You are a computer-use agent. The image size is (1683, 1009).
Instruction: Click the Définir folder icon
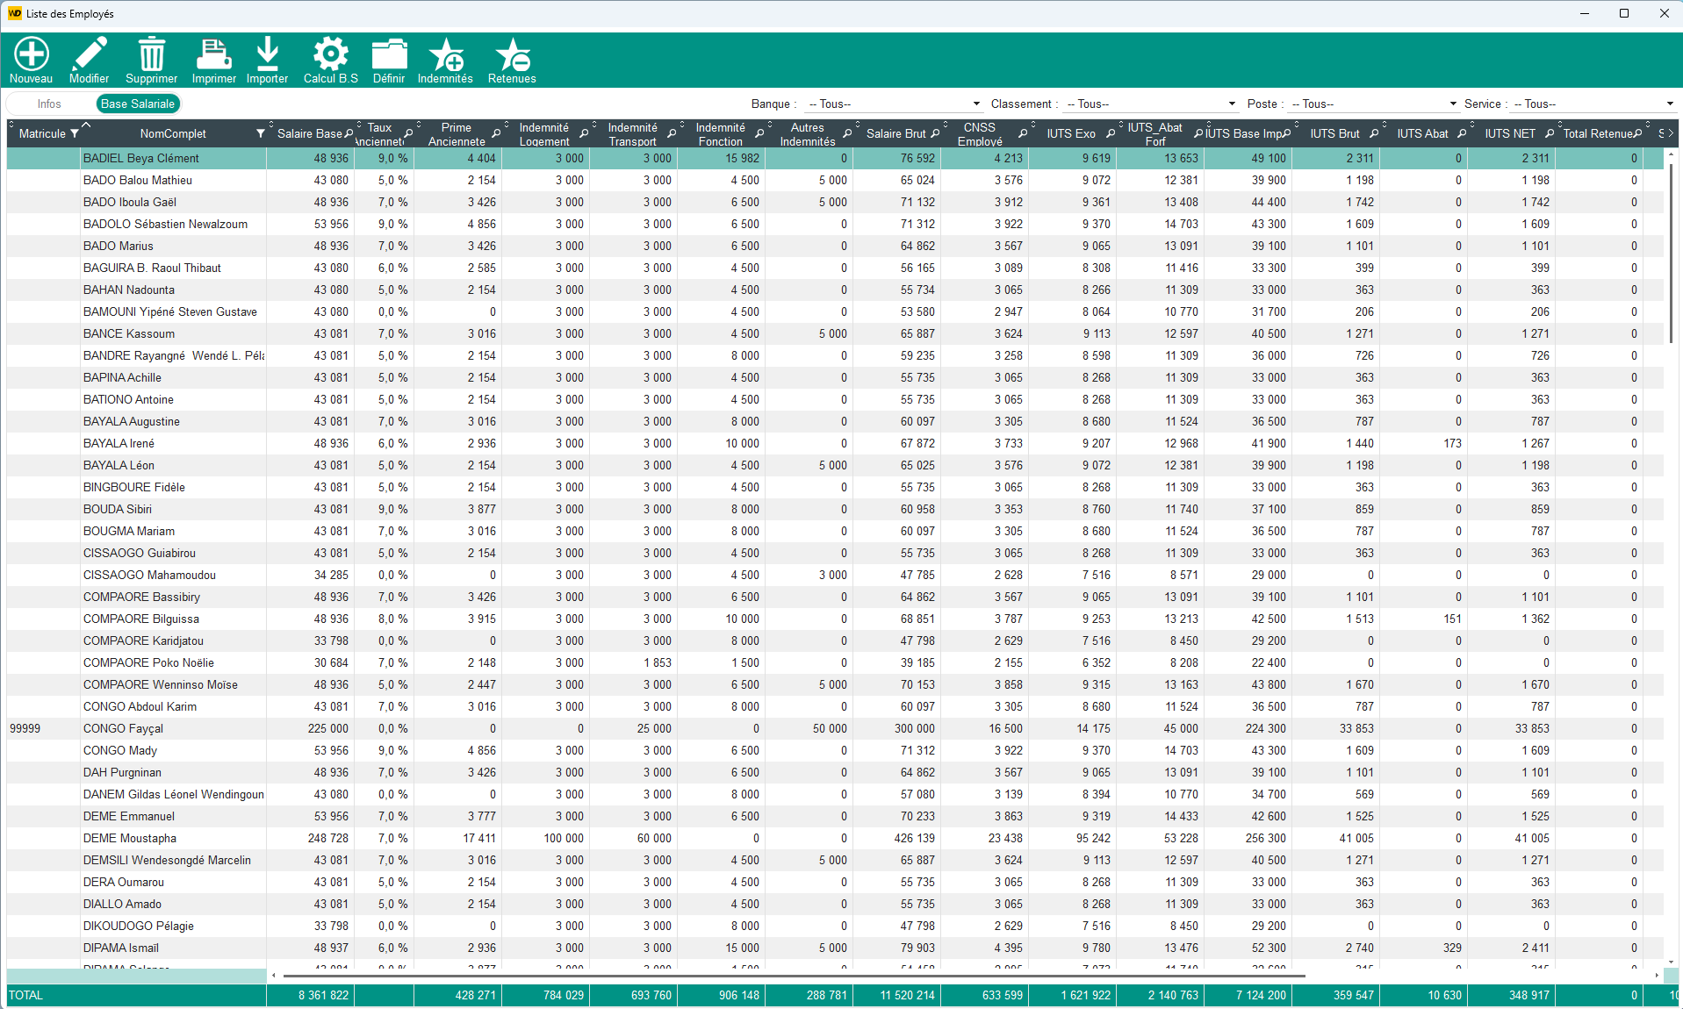click(x=388, y=54)
